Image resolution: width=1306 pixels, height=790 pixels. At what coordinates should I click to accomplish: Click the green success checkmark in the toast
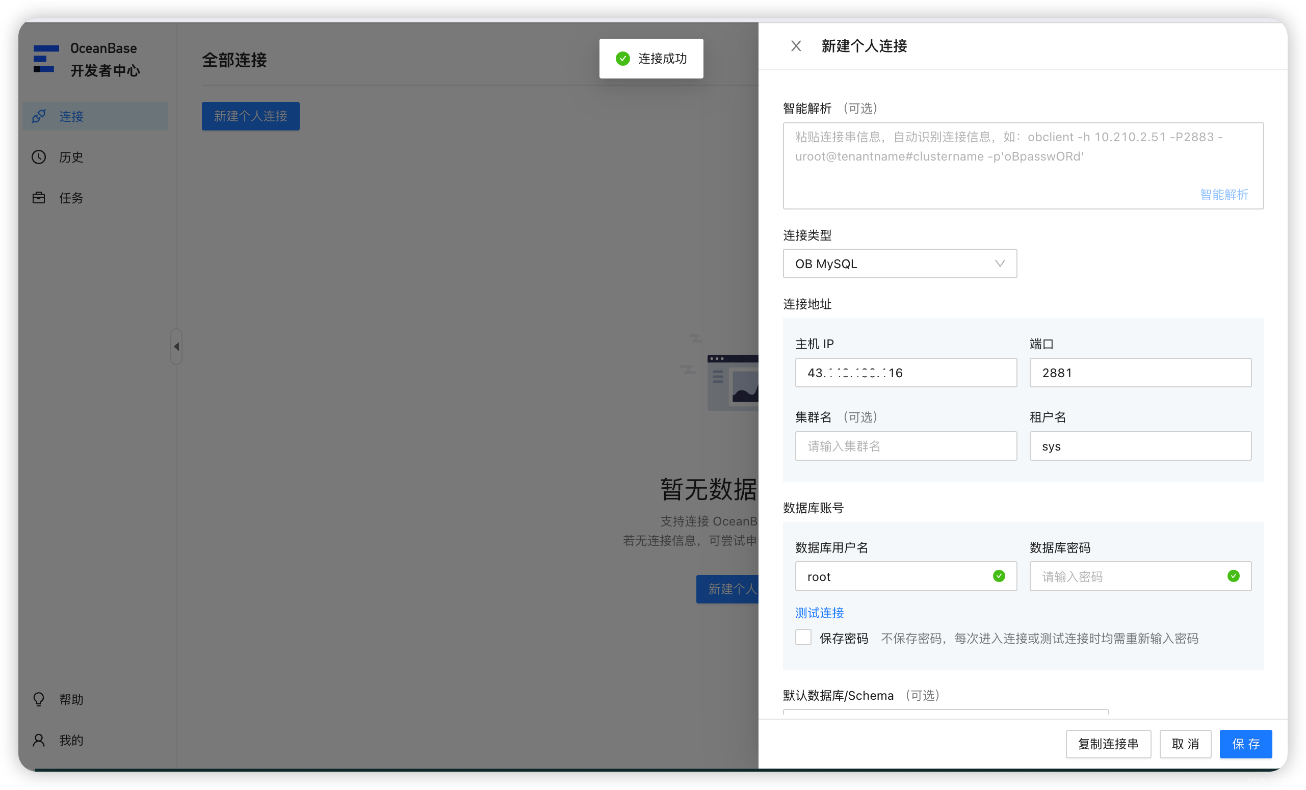[x=622, y=58]
